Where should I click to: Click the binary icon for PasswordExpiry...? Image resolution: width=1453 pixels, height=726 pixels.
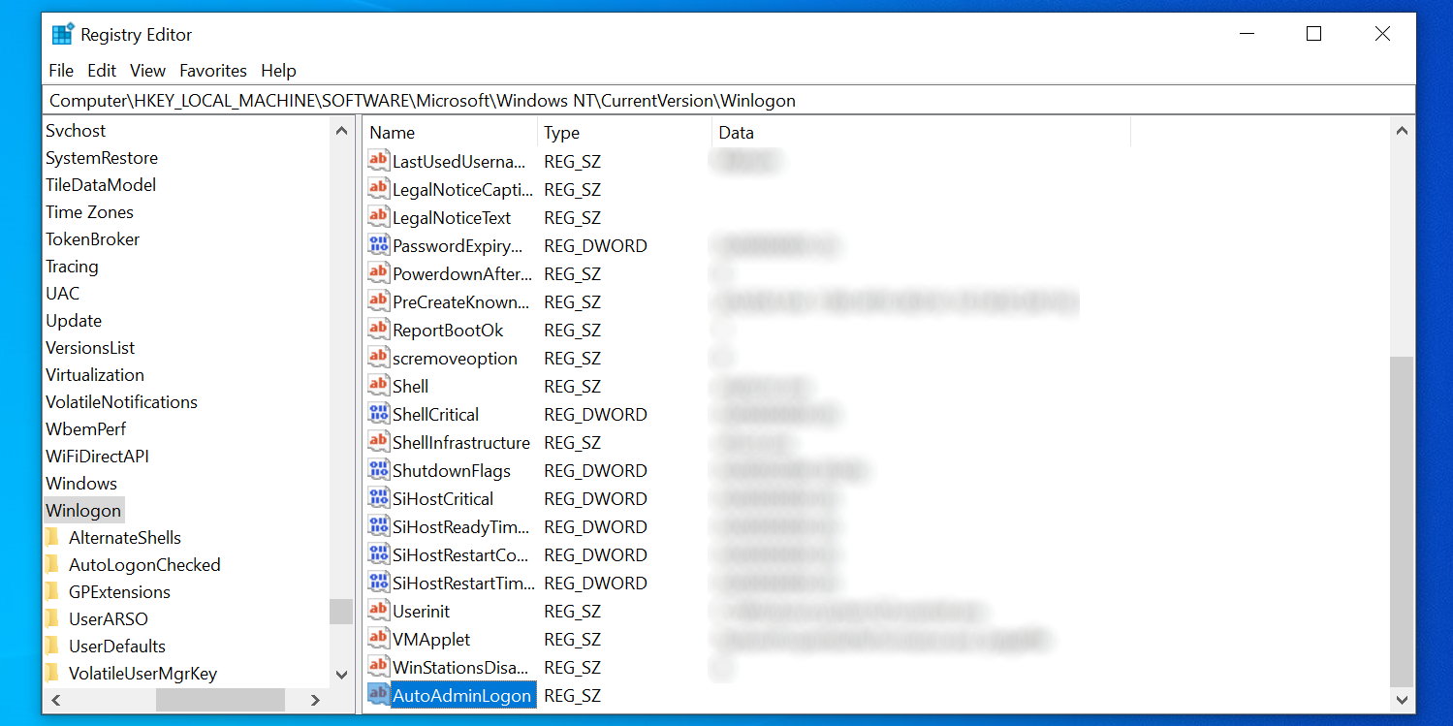tap(378, 245)
